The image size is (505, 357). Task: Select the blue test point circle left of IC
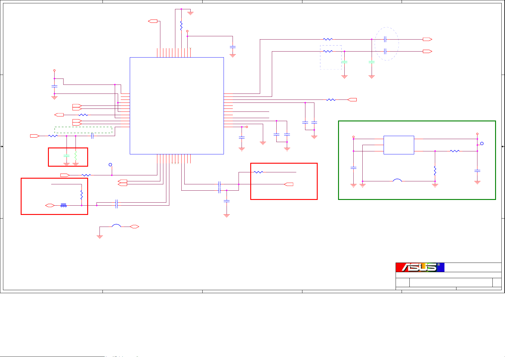(x=110, y=165)
